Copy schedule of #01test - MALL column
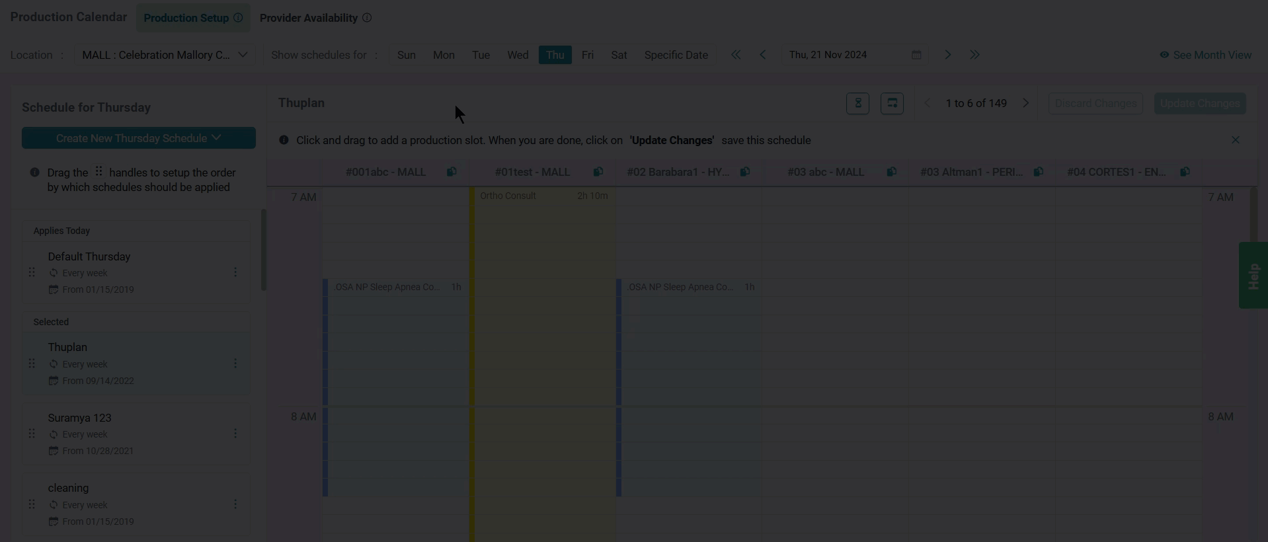This screenshot has height=542, width=1268. point(598,172)
